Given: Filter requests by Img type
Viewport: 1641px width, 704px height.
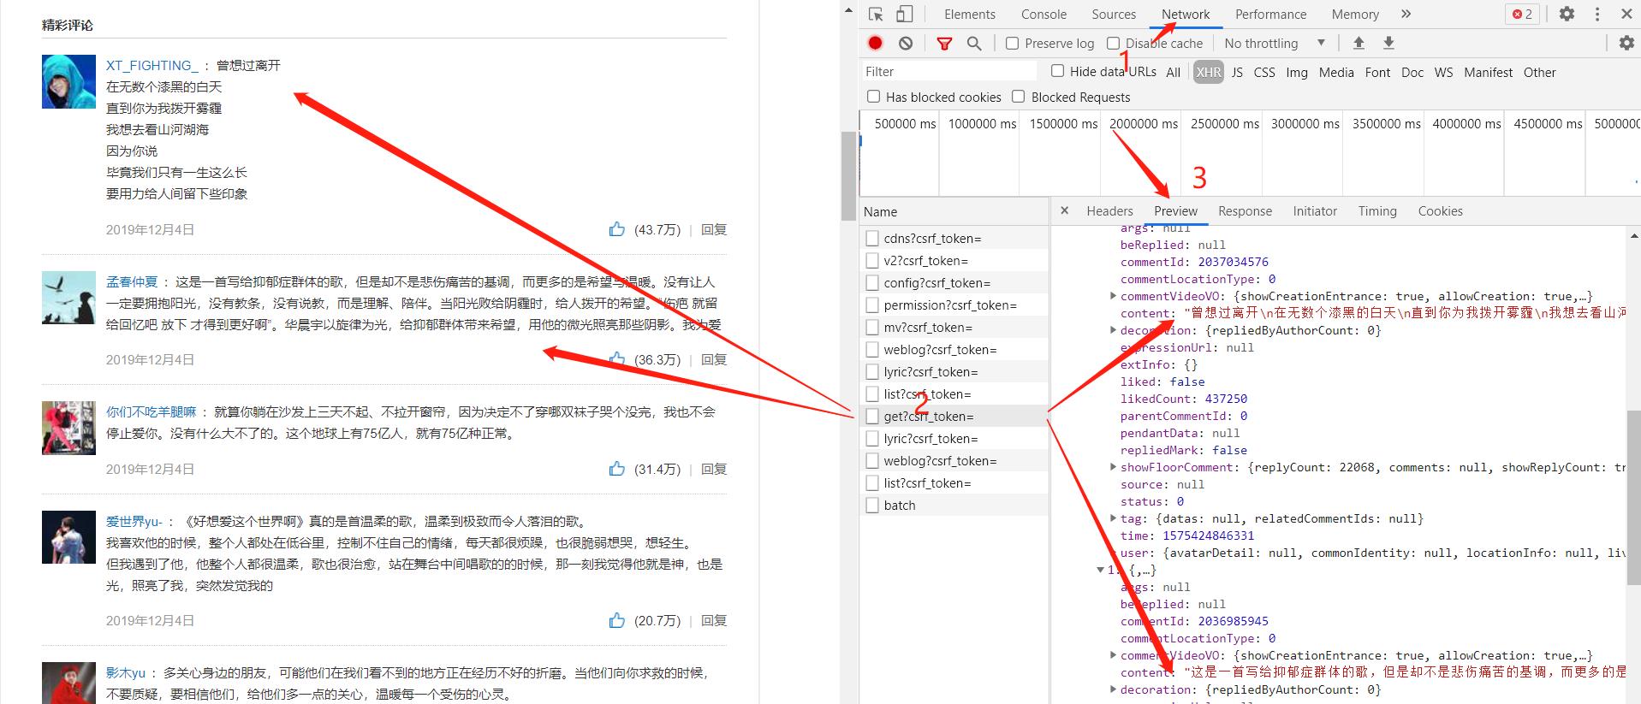Looking at the screenshot, I should pos(1297,72).
